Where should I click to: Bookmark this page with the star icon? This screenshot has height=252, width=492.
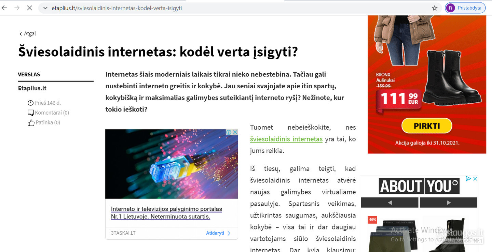(435, 8)
